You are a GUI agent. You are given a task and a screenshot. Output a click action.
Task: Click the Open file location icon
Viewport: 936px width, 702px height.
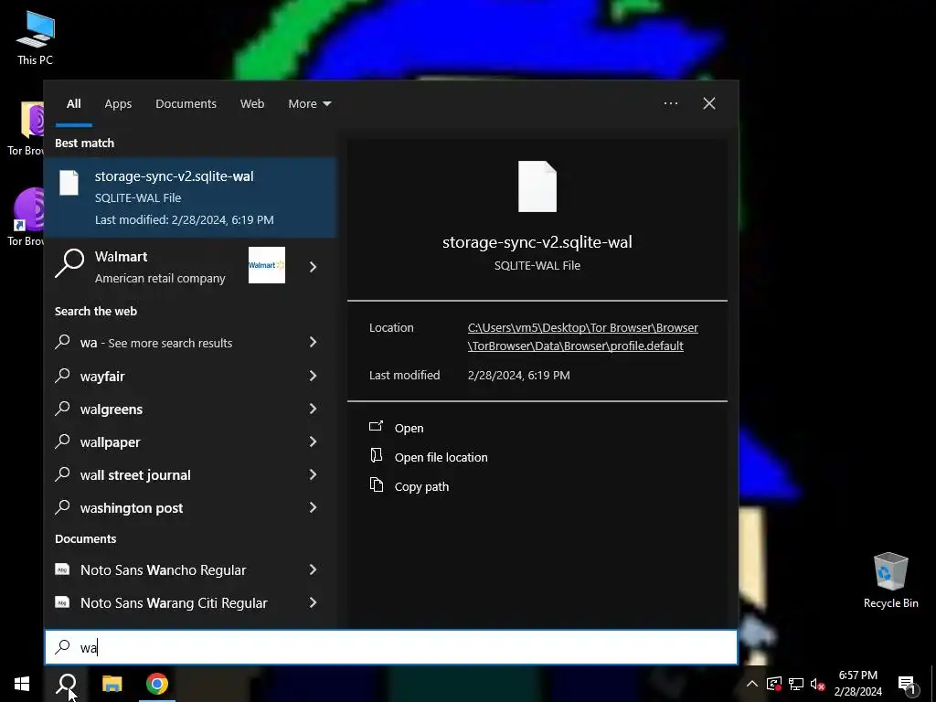coord(376,455)
